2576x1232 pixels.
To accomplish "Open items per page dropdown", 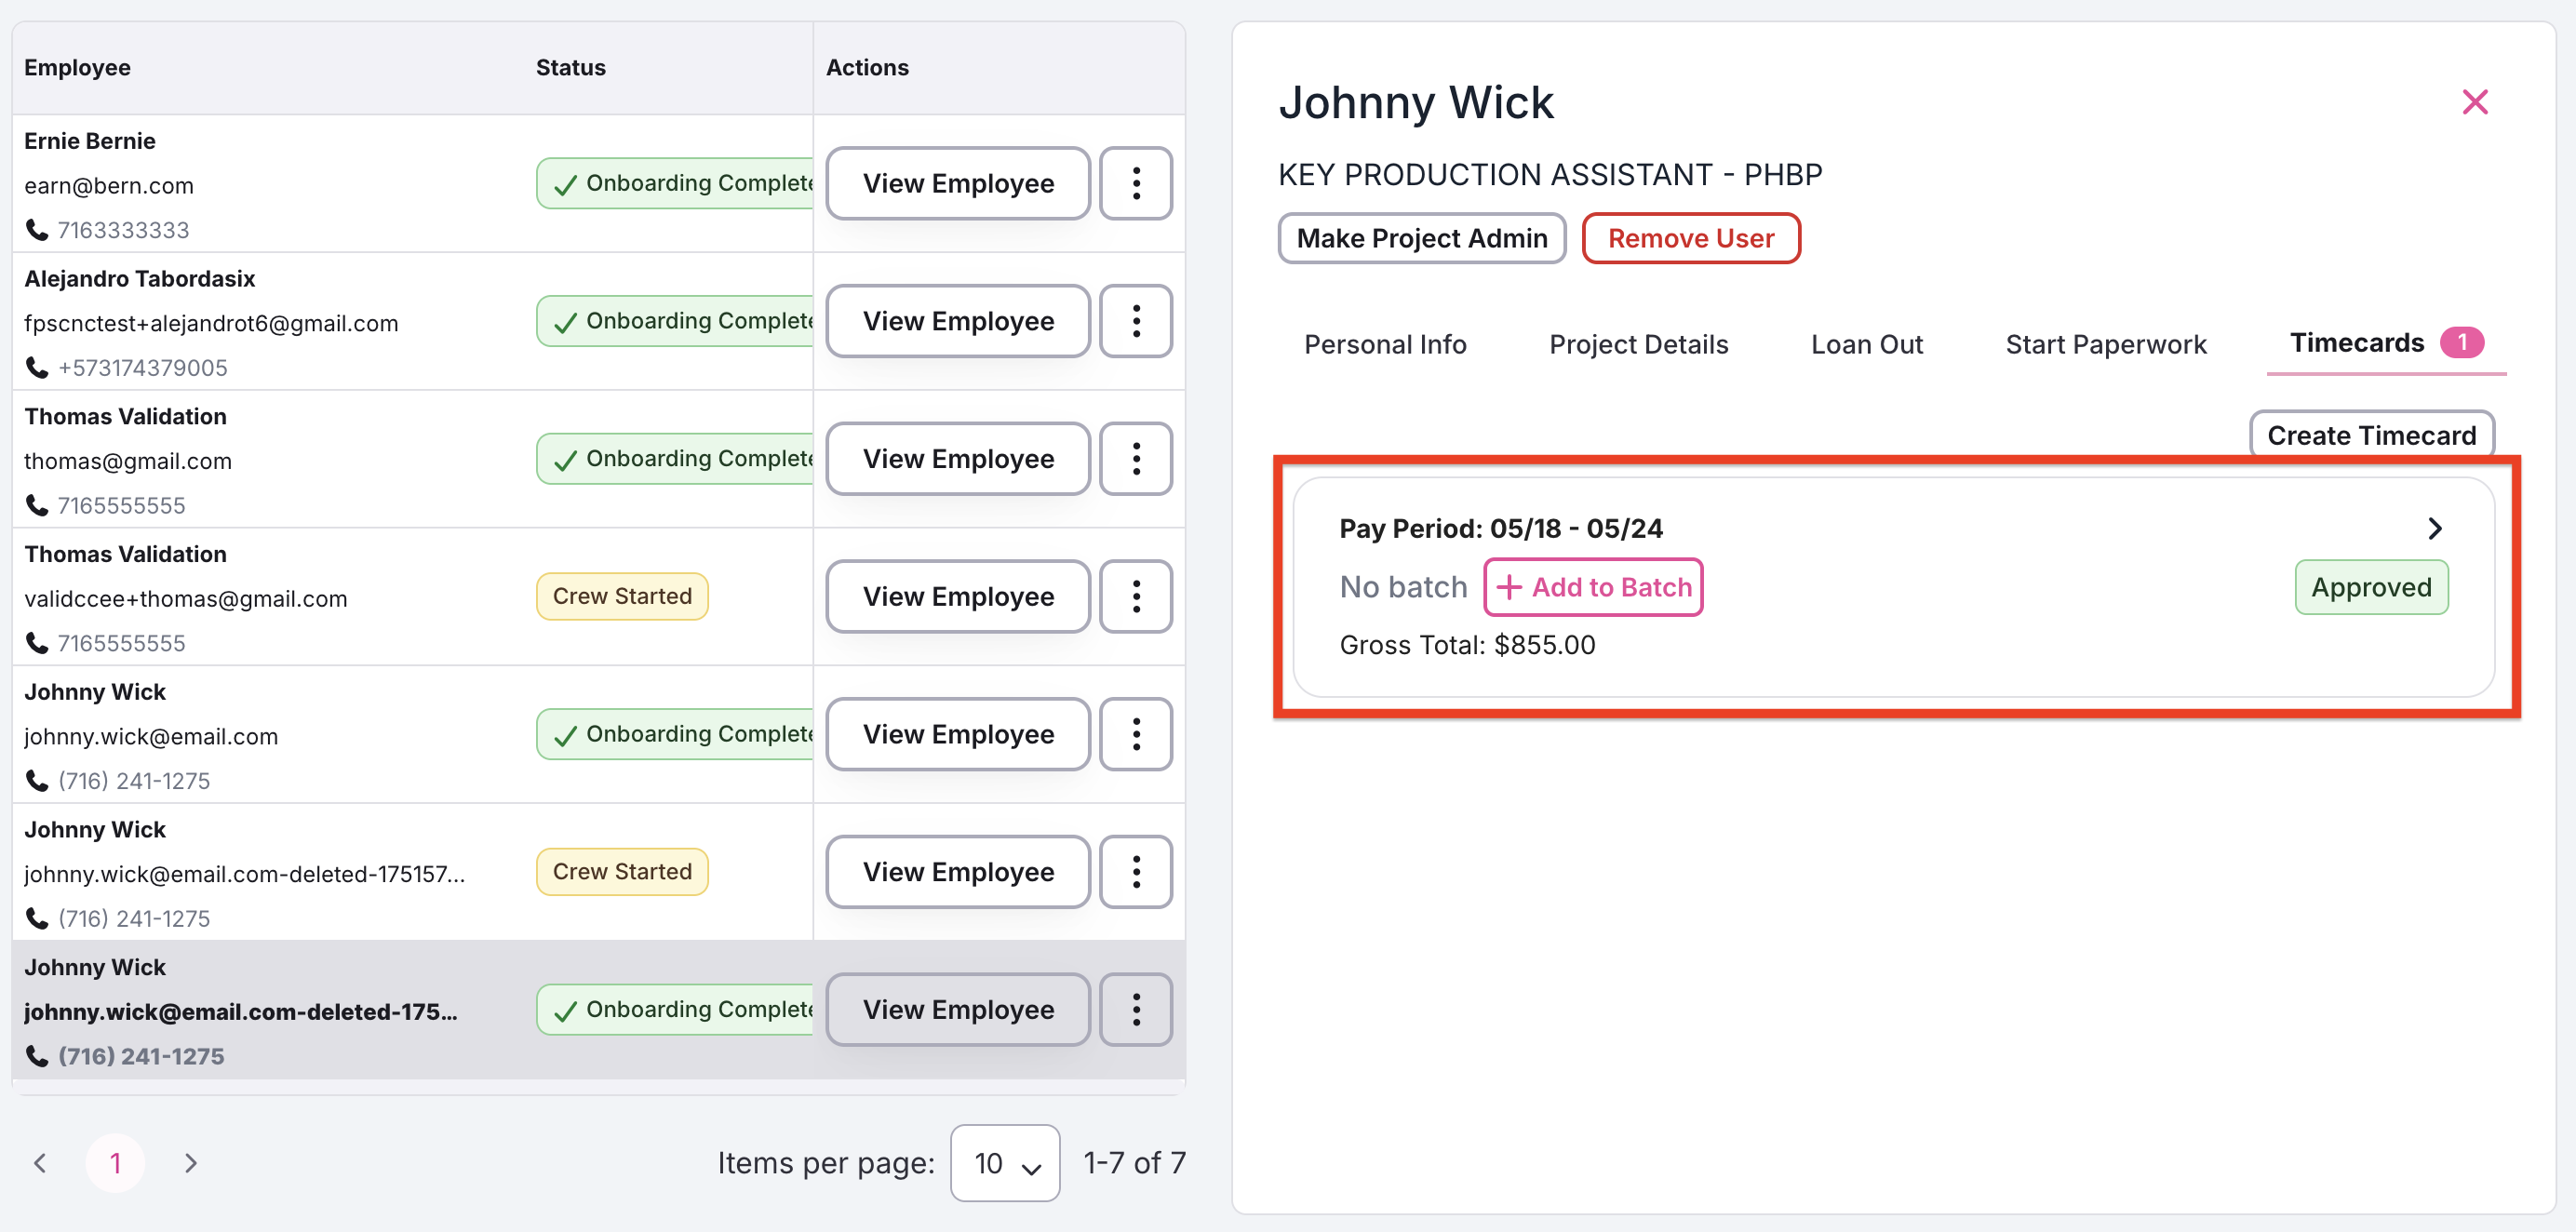I will click(x=1004, y=1163).
